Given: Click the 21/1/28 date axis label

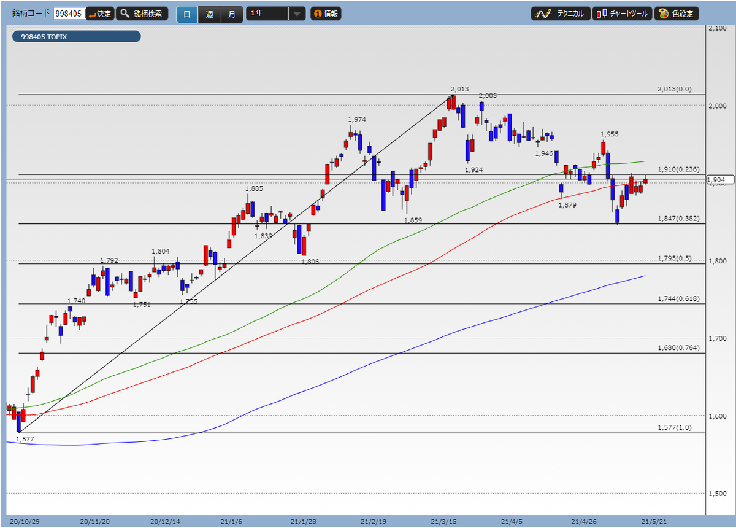Looking at the screenshot, I should pyautogui.click(x=302, y=521).
